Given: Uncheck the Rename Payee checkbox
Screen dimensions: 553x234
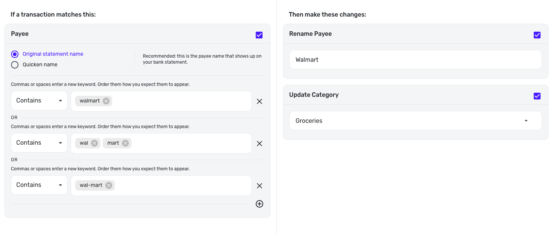Looking at the screenshot, I should pos(537,35).
